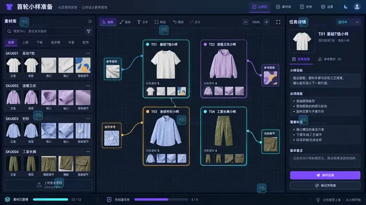
Task: Activate the 框选 marquee select tool
Action: (x=160, y=22)
